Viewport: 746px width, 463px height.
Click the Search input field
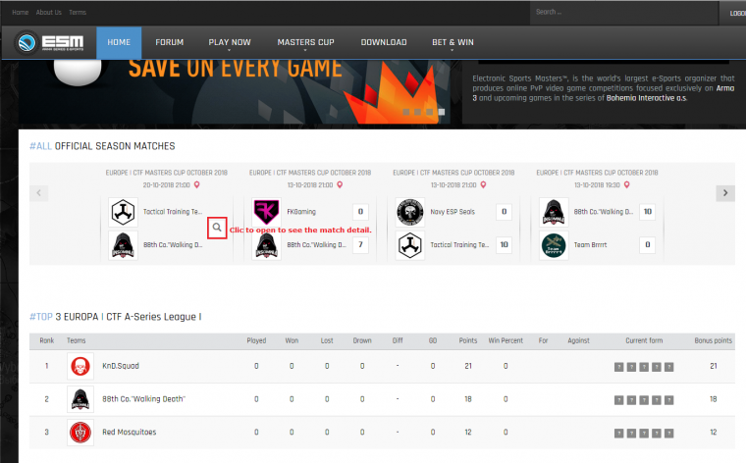tap(623, 13)
